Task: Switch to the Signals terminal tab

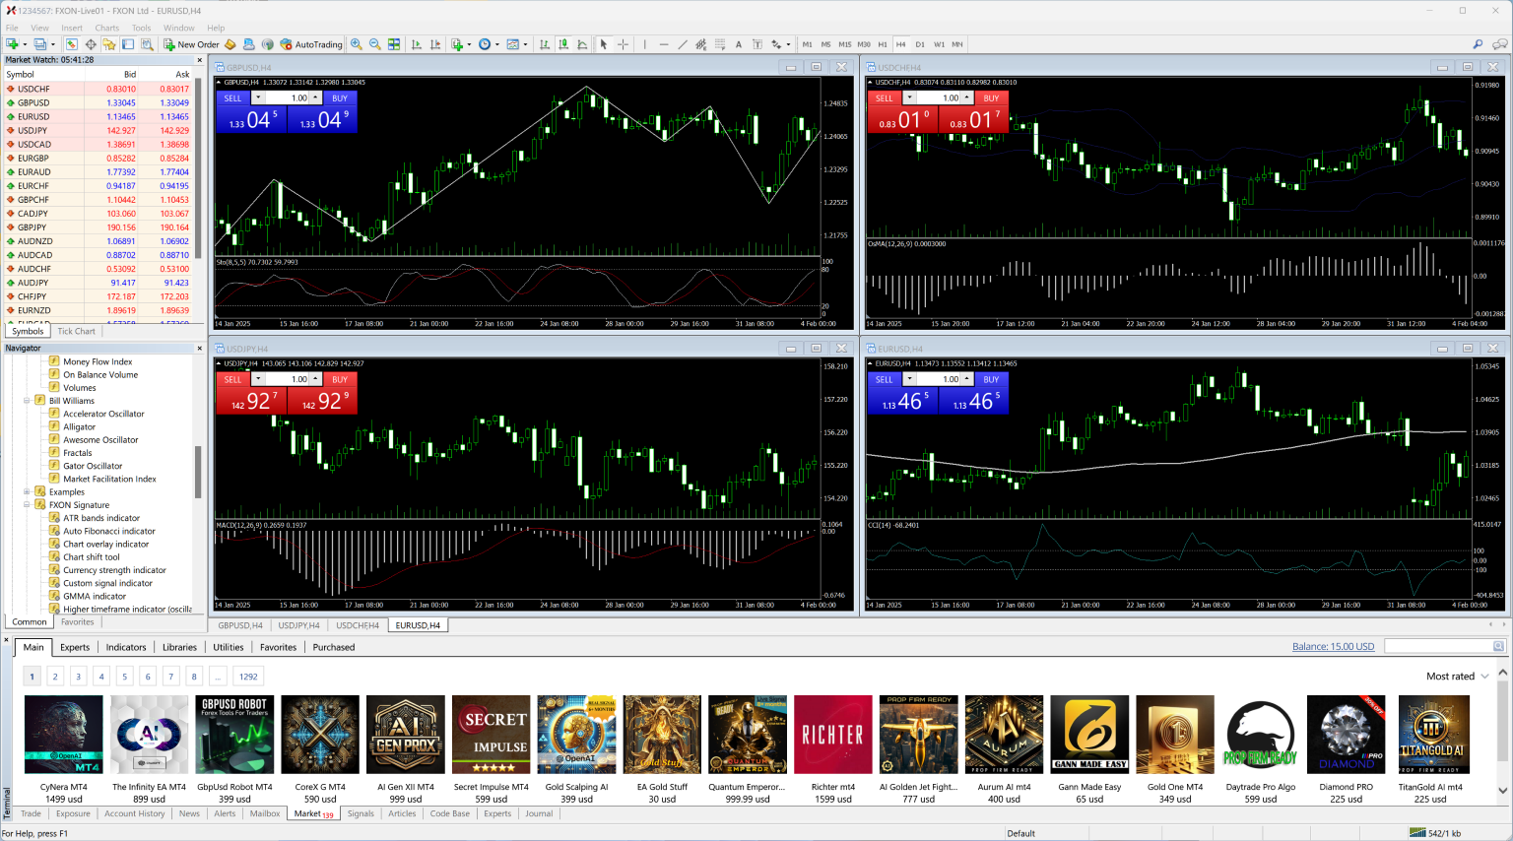Action: (361, 813)
